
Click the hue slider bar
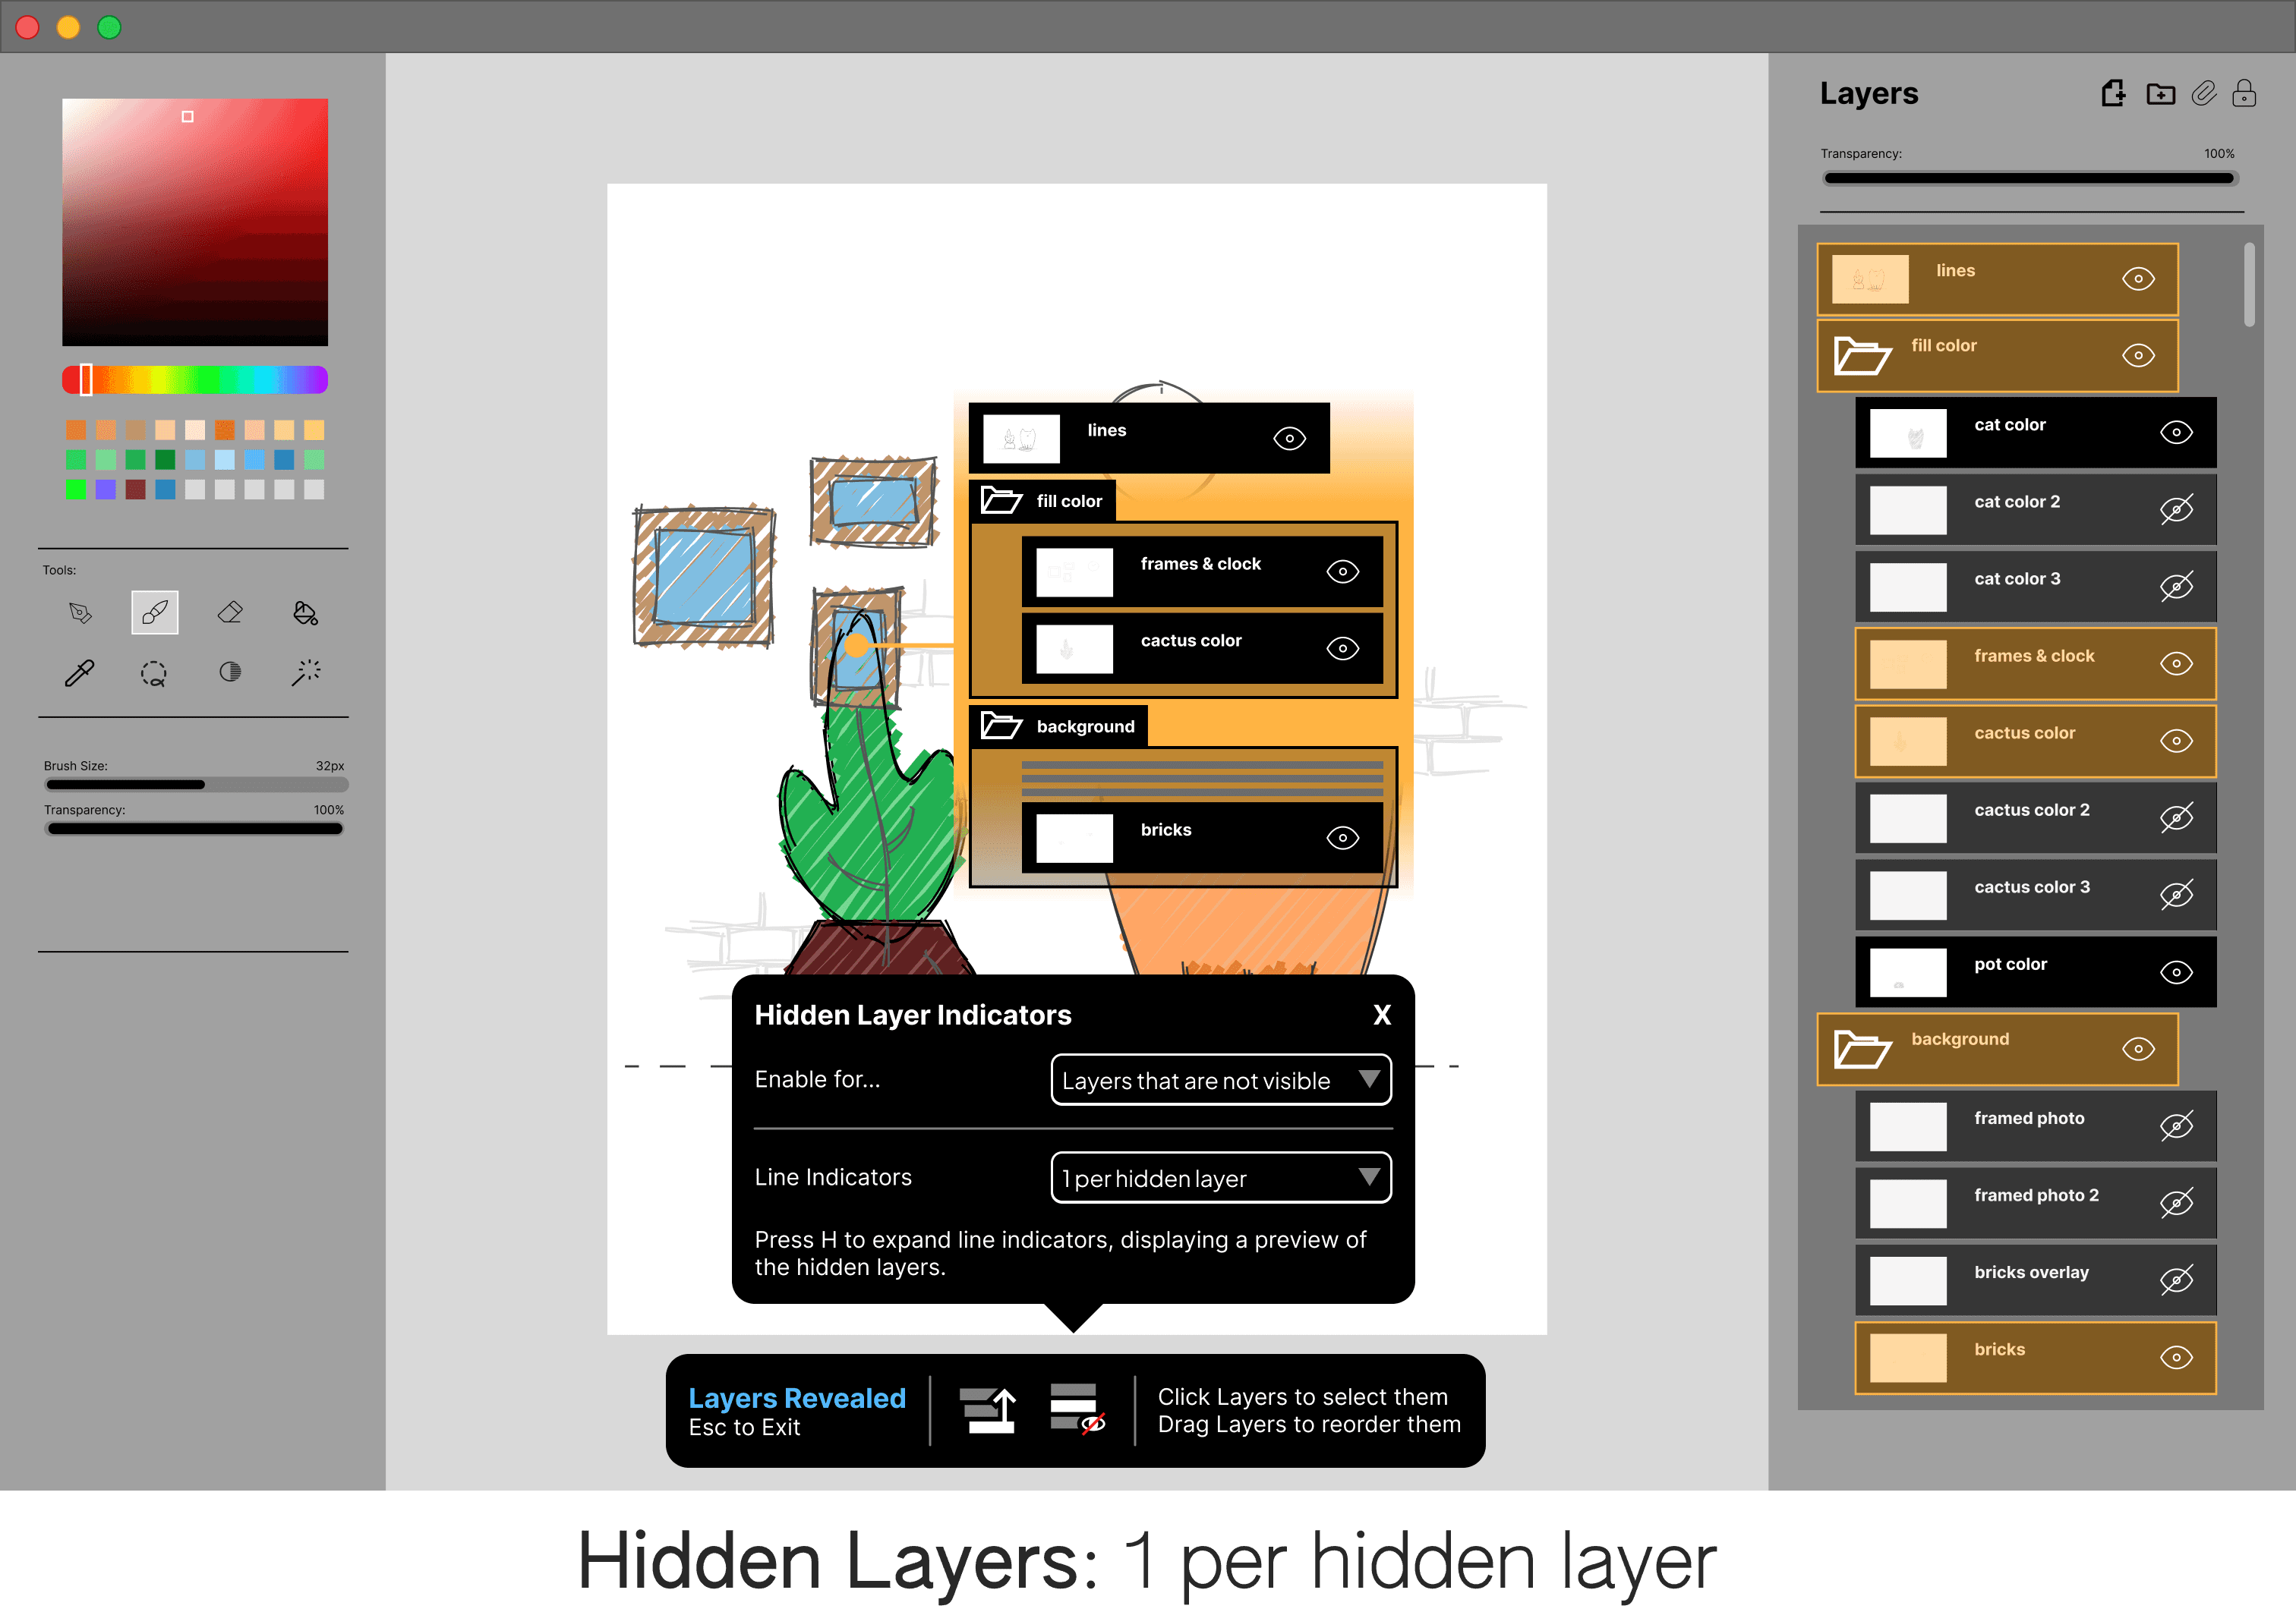[x=195, y=379]
